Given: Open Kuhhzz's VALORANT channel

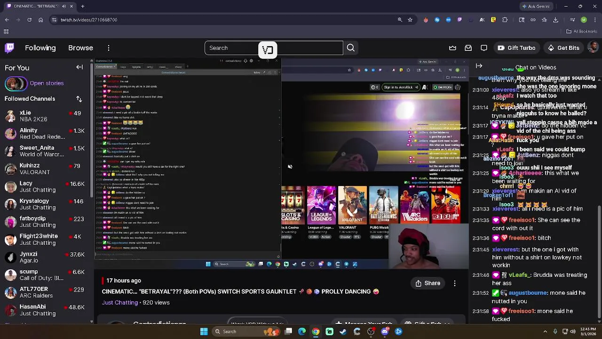Looking at the screenshot, I should click(x=46, y=169).
